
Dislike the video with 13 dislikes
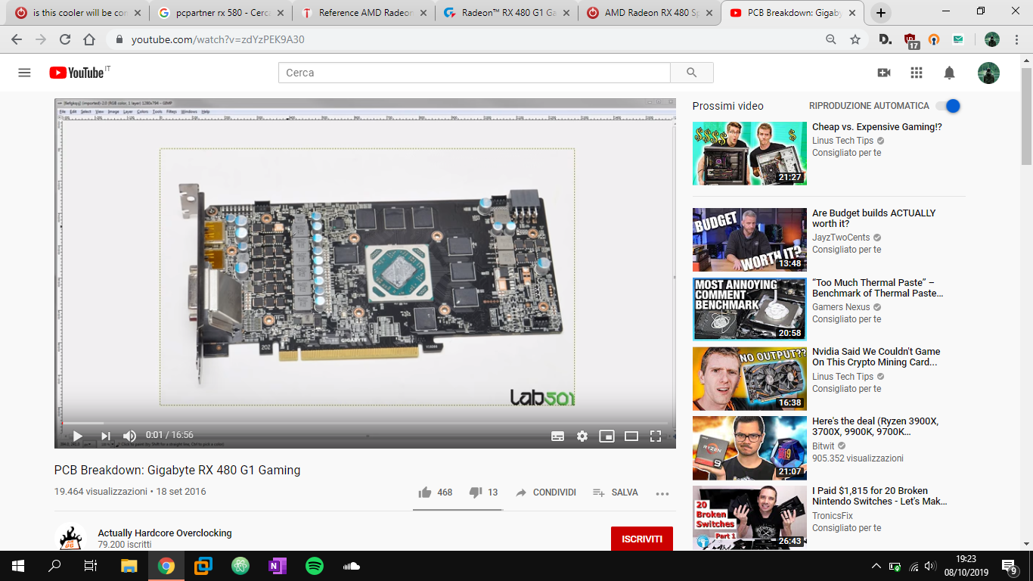tap(483, 492)
